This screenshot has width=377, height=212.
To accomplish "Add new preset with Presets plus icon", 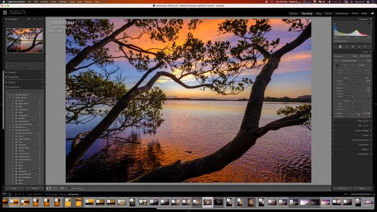I will click(42, 72).
